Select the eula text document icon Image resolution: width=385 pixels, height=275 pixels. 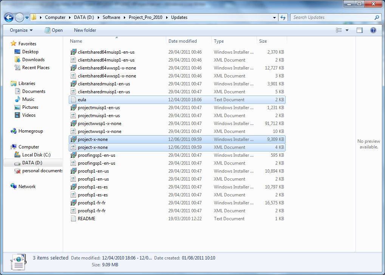coord(73,100)
